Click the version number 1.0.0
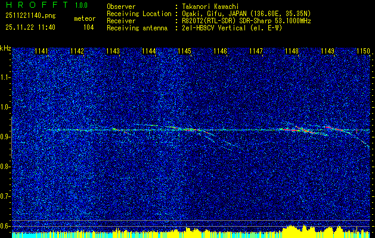375x238 pixels. click(x=81, y=5)
